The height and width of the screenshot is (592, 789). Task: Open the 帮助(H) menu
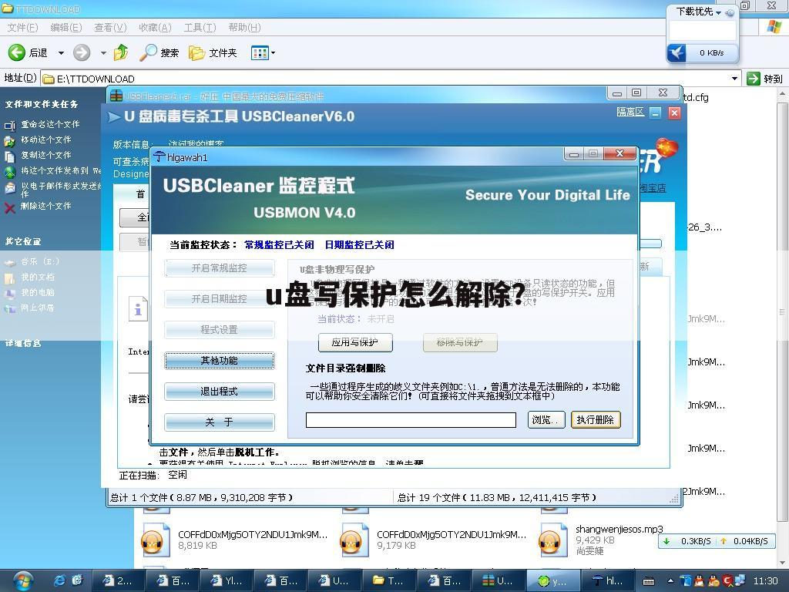pos(244,28)
